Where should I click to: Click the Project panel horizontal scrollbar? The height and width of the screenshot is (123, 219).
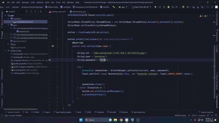pos(21,109)
